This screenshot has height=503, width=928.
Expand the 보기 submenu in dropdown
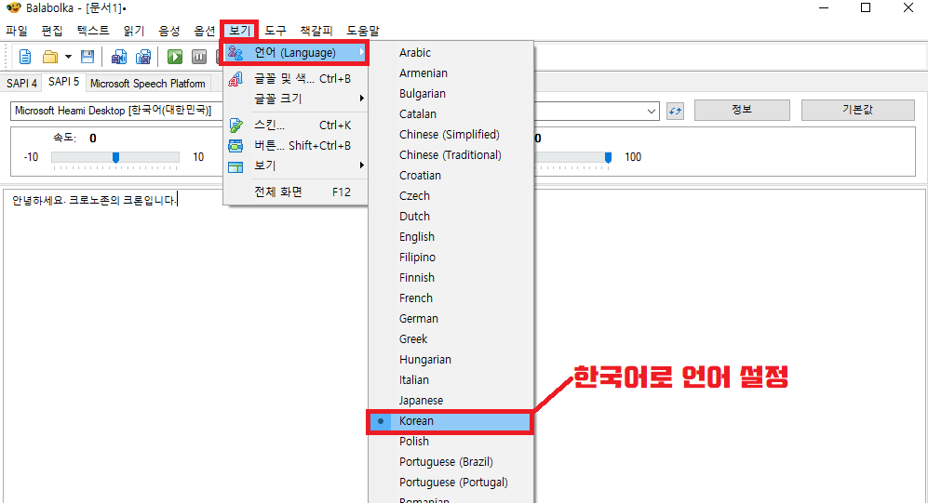point(295,165)
